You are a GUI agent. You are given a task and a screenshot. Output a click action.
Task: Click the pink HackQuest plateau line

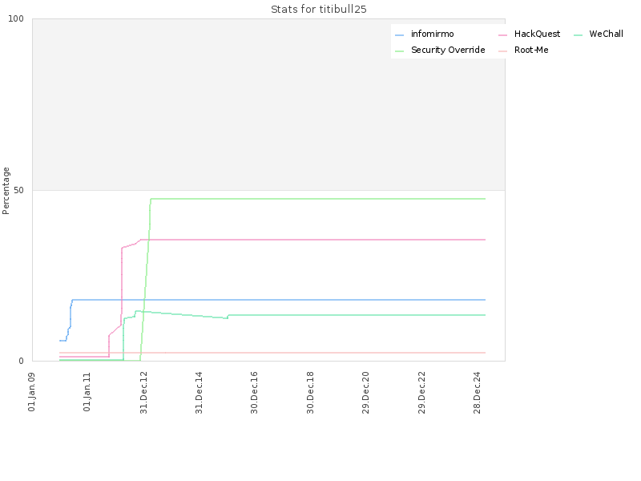point(313,240)
